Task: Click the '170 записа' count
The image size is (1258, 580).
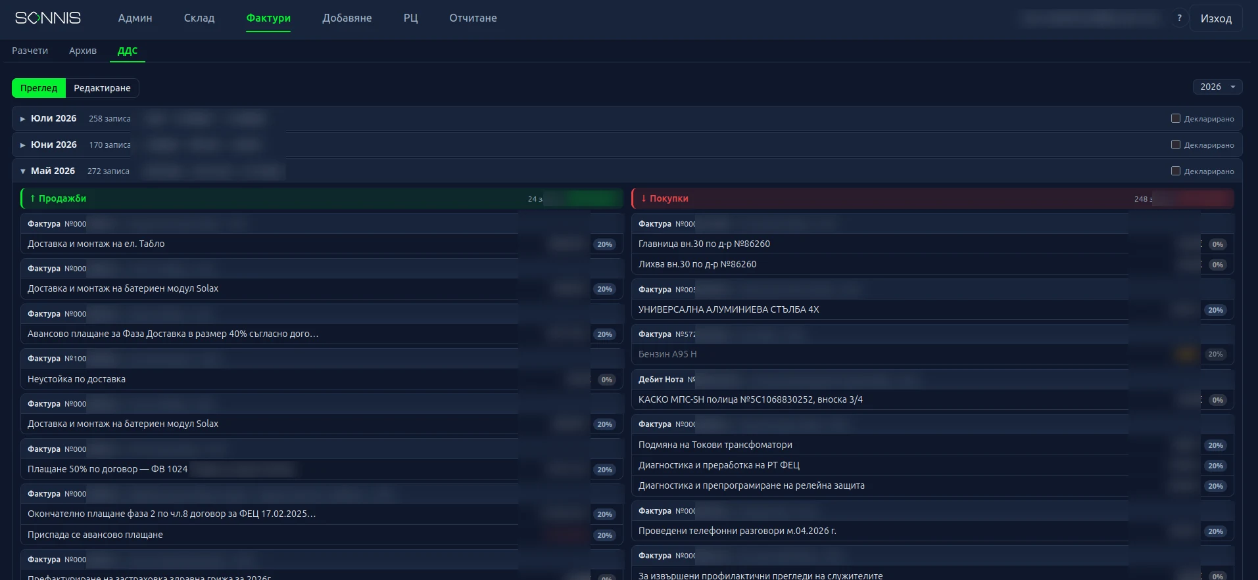Action: 110,145
